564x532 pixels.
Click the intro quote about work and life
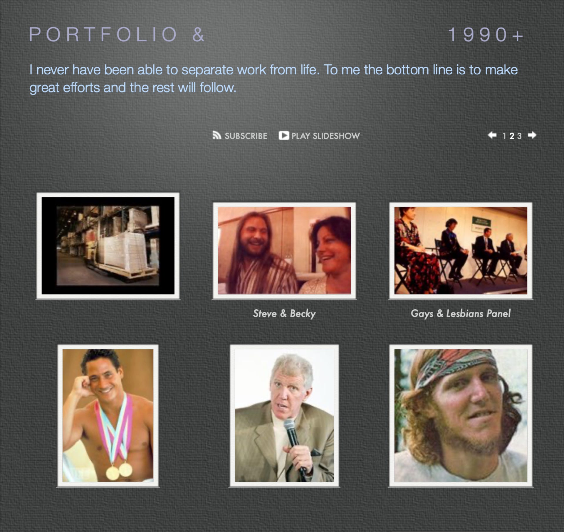(273, 79)
